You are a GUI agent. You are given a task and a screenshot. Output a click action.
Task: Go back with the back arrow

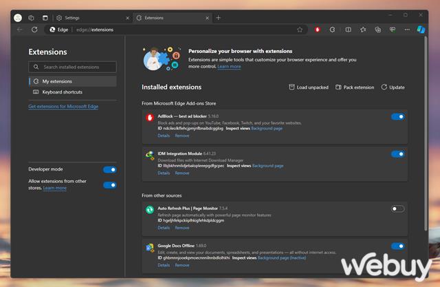coord(19,30)
